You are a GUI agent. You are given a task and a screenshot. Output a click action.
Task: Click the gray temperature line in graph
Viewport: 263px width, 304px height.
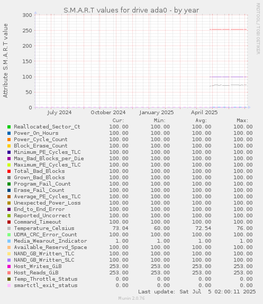(228, 85)
